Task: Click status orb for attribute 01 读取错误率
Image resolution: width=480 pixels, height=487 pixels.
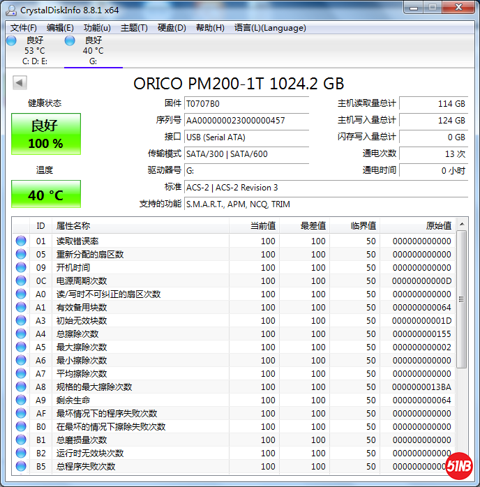Action: [21, 241]
